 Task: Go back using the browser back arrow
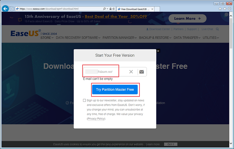[6, 9]
